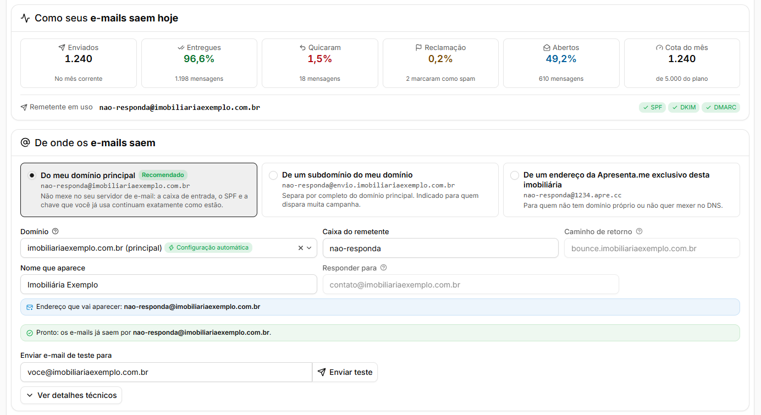Viewport: 761px width, 415px height.
Task: Clear the selected domain with the X icon
Action: [x=301, y=248]
